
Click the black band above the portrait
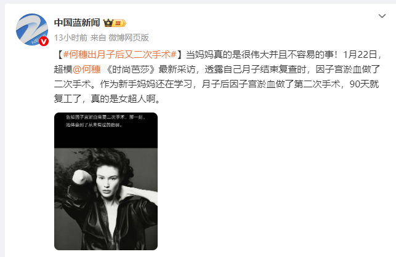(x=106, y=130)
